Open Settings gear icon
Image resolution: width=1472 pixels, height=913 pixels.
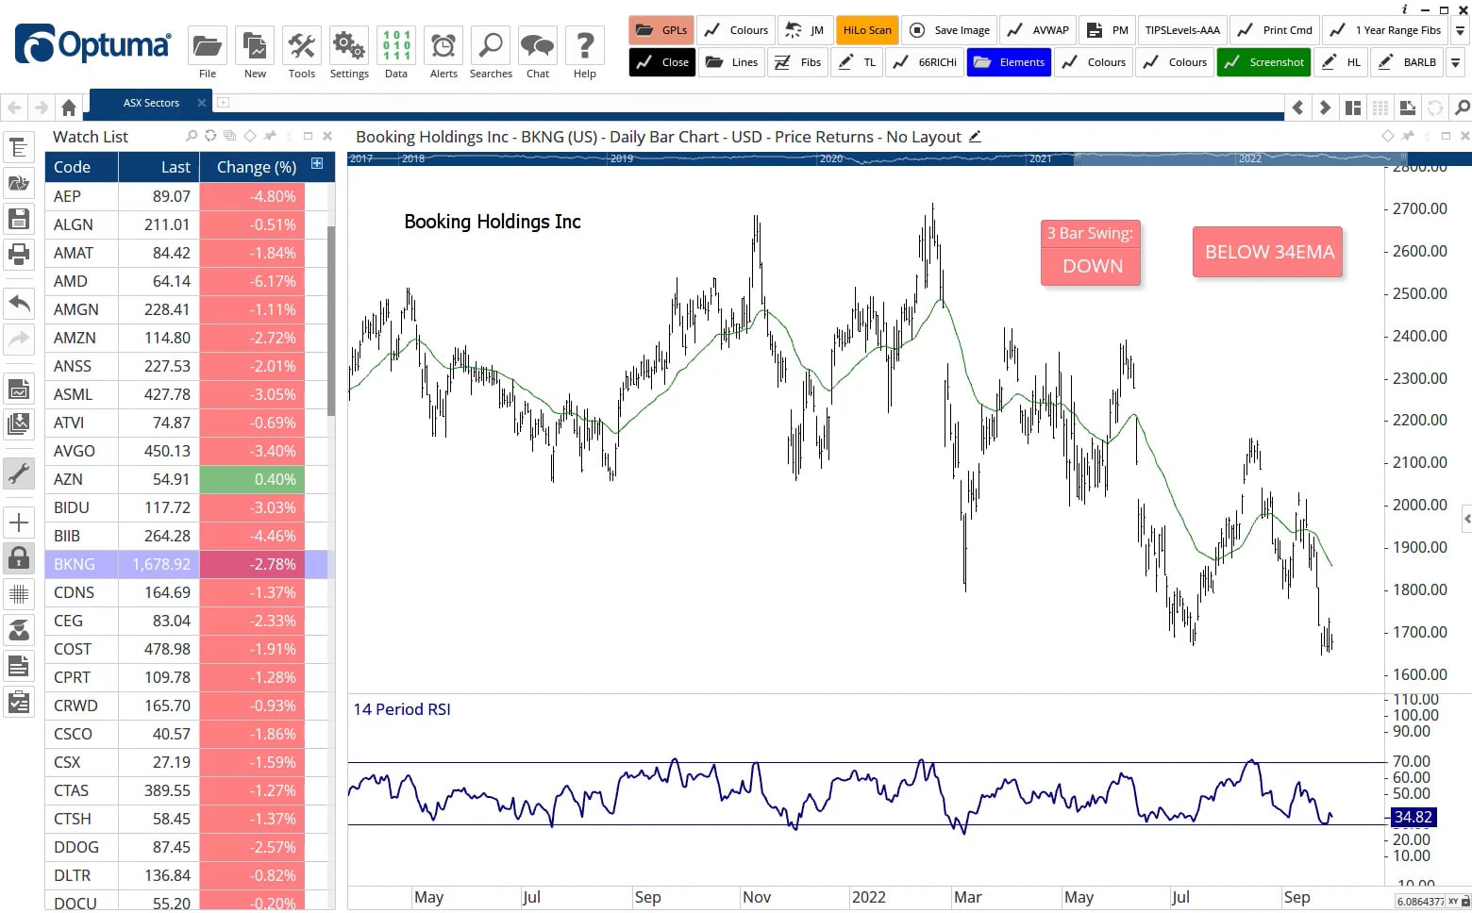click(349, 45)
